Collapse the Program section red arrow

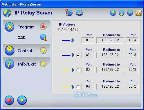[43, 27]
